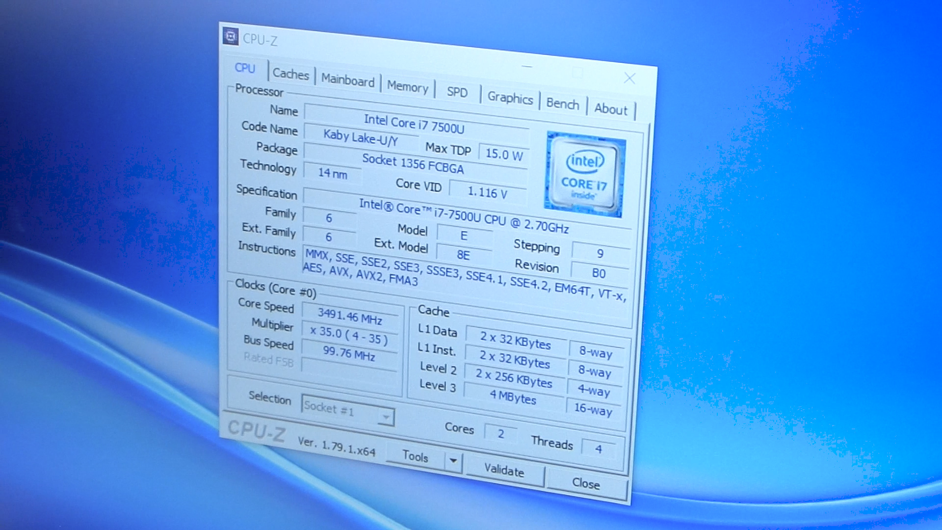Click the L1 Data 8-way associativity cell

point(596,352)
